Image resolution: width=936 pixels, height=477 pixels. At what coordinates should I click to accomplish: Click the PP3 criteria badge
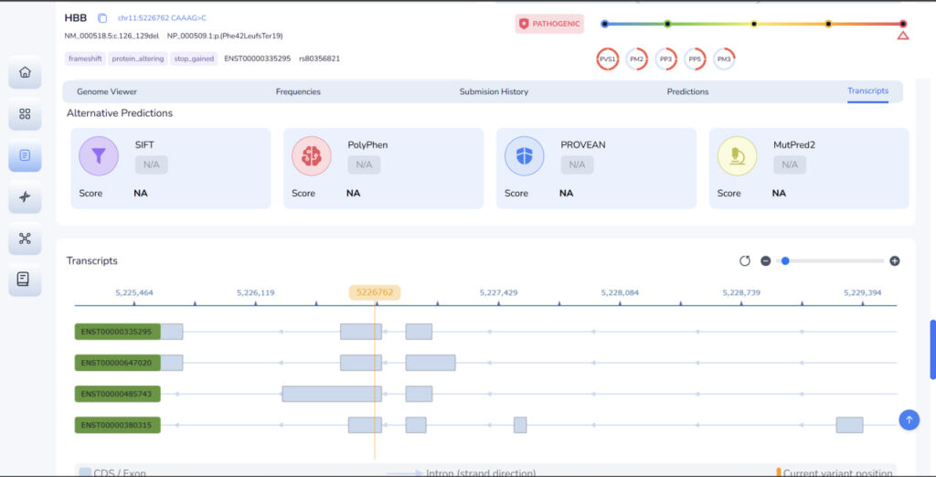[x=665, y=59]
